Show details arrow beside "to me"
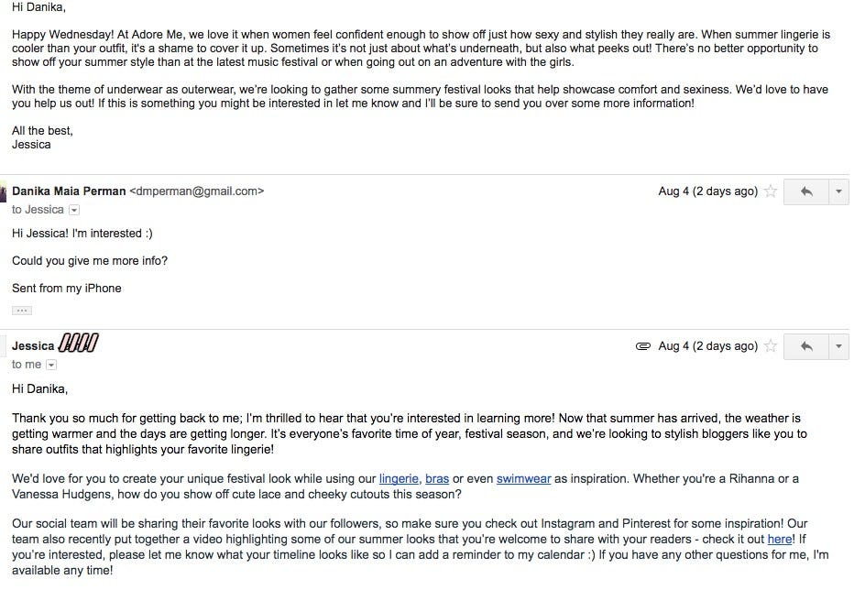This screenshot has height=590, width=854. (51, 365)
